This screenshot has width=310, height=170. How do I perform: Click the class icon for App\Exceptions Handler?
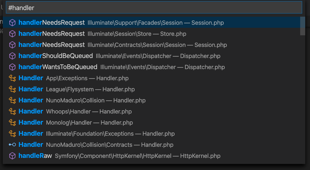click(12, 78)
